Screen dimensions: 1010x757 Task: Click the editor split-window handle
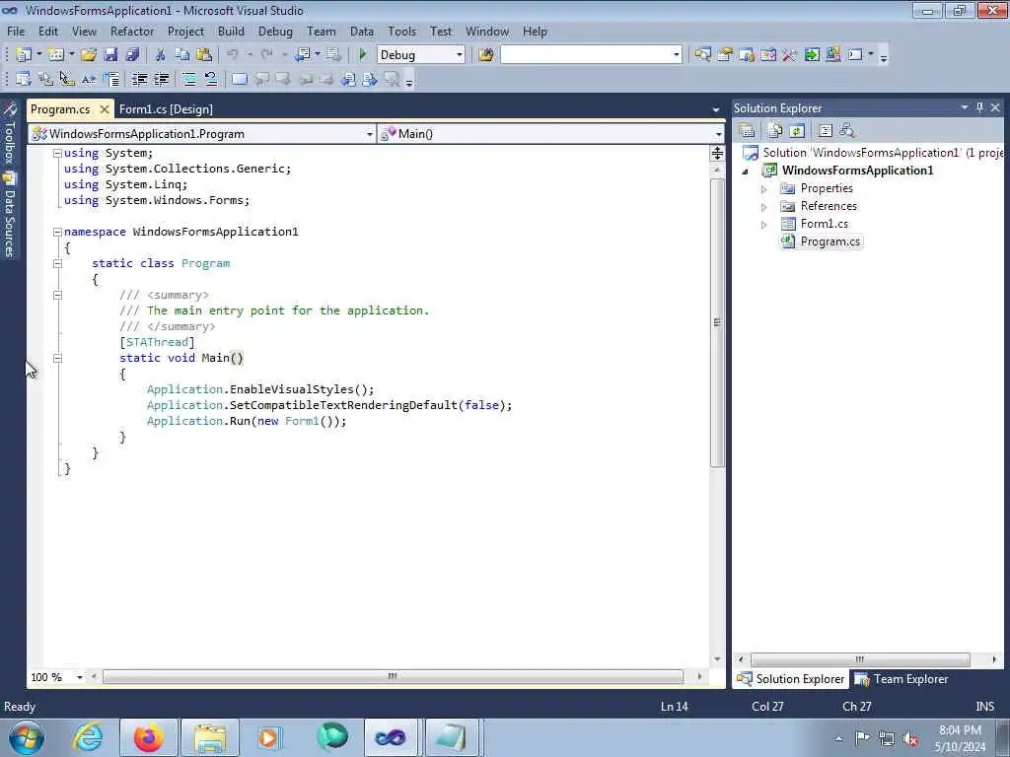pyautogui.click(x=717, y=153)
